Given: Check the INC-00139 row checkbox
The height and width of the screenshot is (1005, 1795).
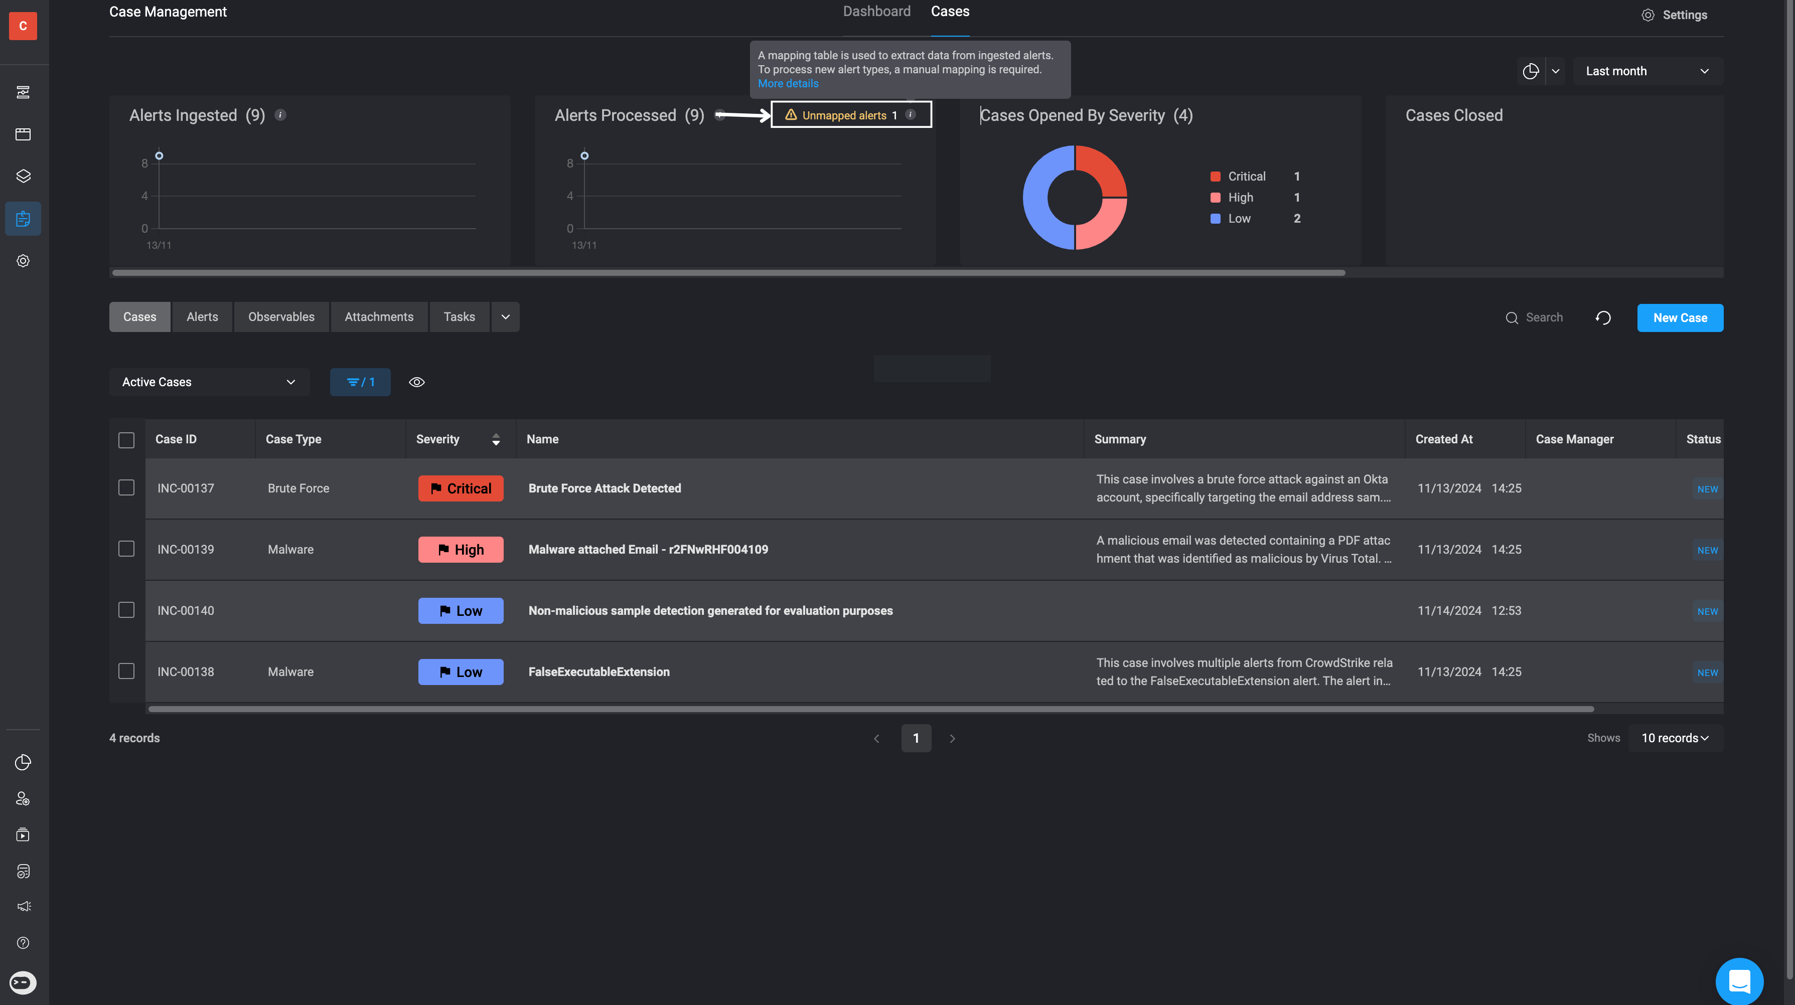Looking at the screenshot, I should [126, 549].
